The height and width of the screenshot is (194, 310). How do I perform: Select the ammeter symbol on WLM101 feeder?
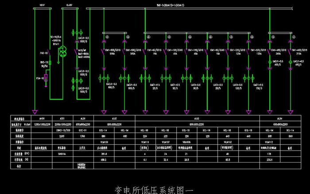[x=107, y=37]
